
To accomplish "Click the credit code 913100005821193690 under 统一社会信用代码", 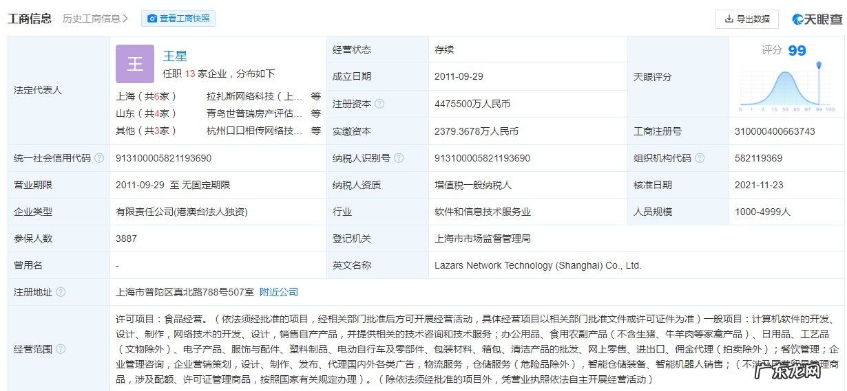I will point(164,158).
